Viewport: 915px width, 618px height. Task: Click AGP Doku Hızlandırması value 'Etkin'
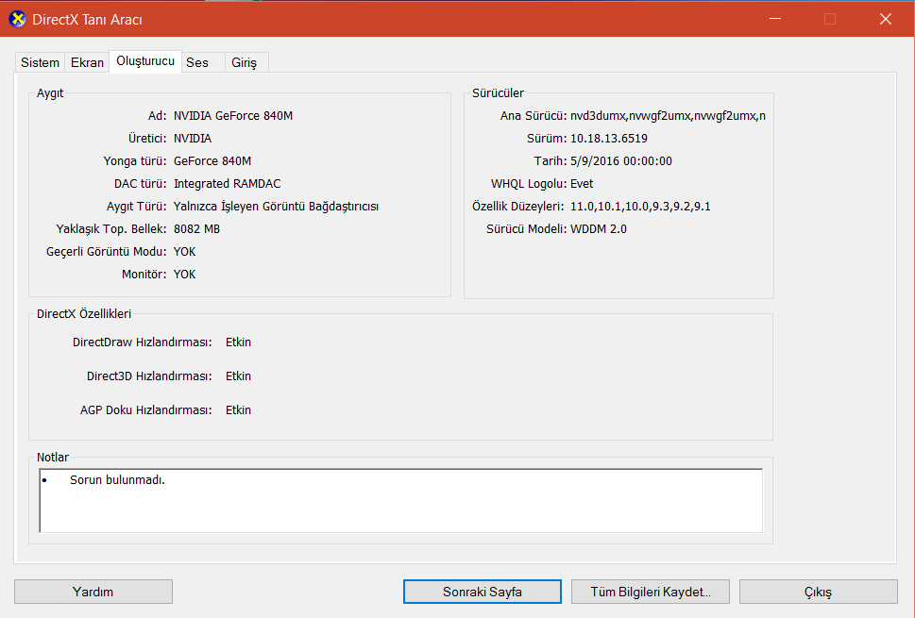238,409
